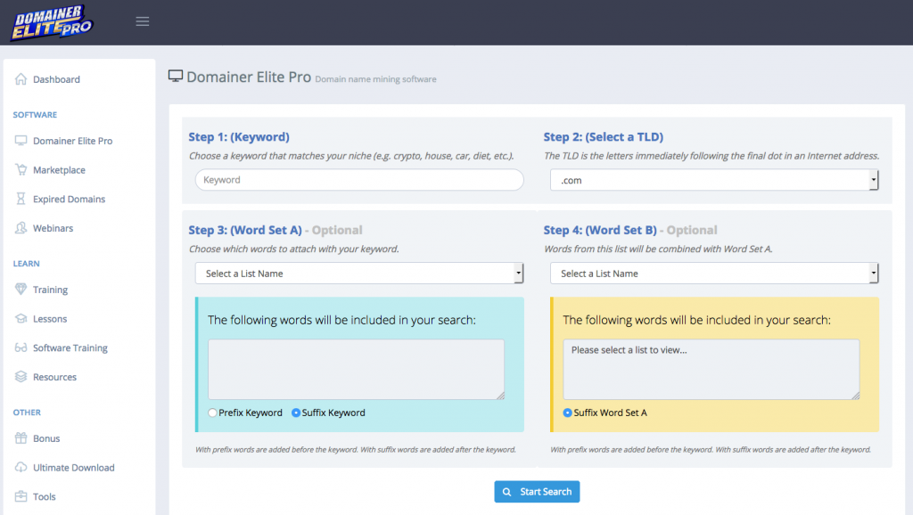The image size is (913, 515).
Task: Click the Software Training glasses icon
Action: point(21,348)
